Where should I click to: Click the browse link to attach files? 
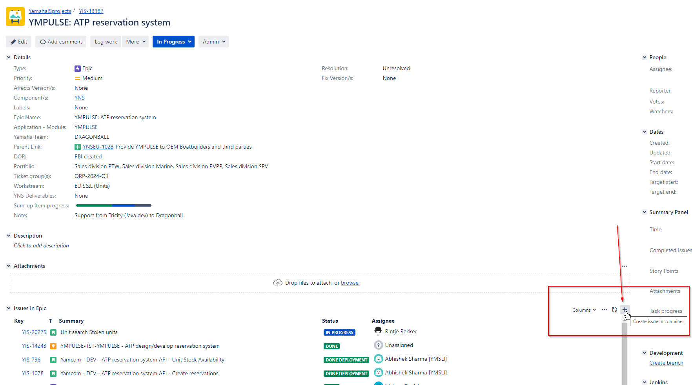(350, 283)
